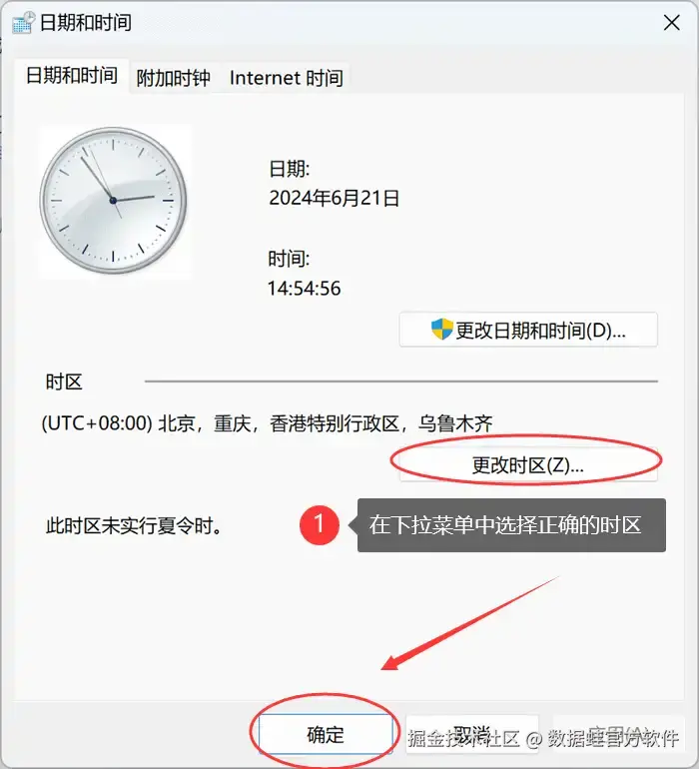699x769 pixels.
Task: Click the red number 1 annotation circle
Action: click(x=320, y=524)
